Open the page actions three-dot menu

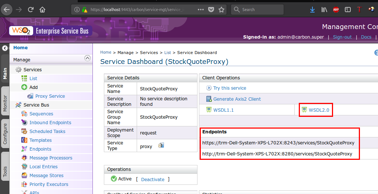coord(200,10)
